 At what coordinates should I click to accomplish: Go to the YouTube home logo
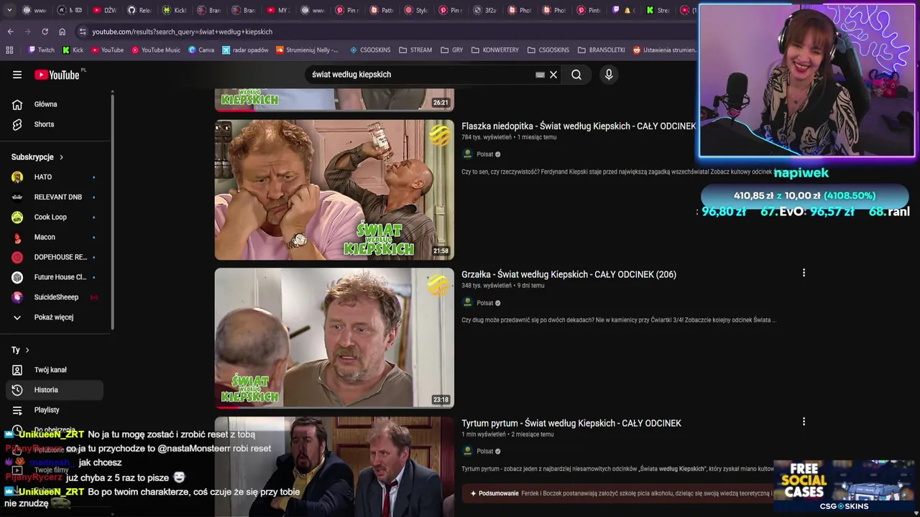(57, 75)
